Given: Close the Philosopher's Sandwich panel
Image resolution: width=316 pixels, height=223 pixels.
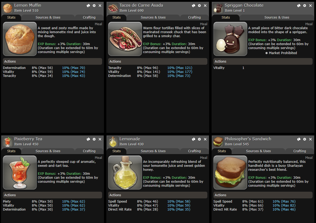Looking at the screenshot, I should (x=310, y=139).
